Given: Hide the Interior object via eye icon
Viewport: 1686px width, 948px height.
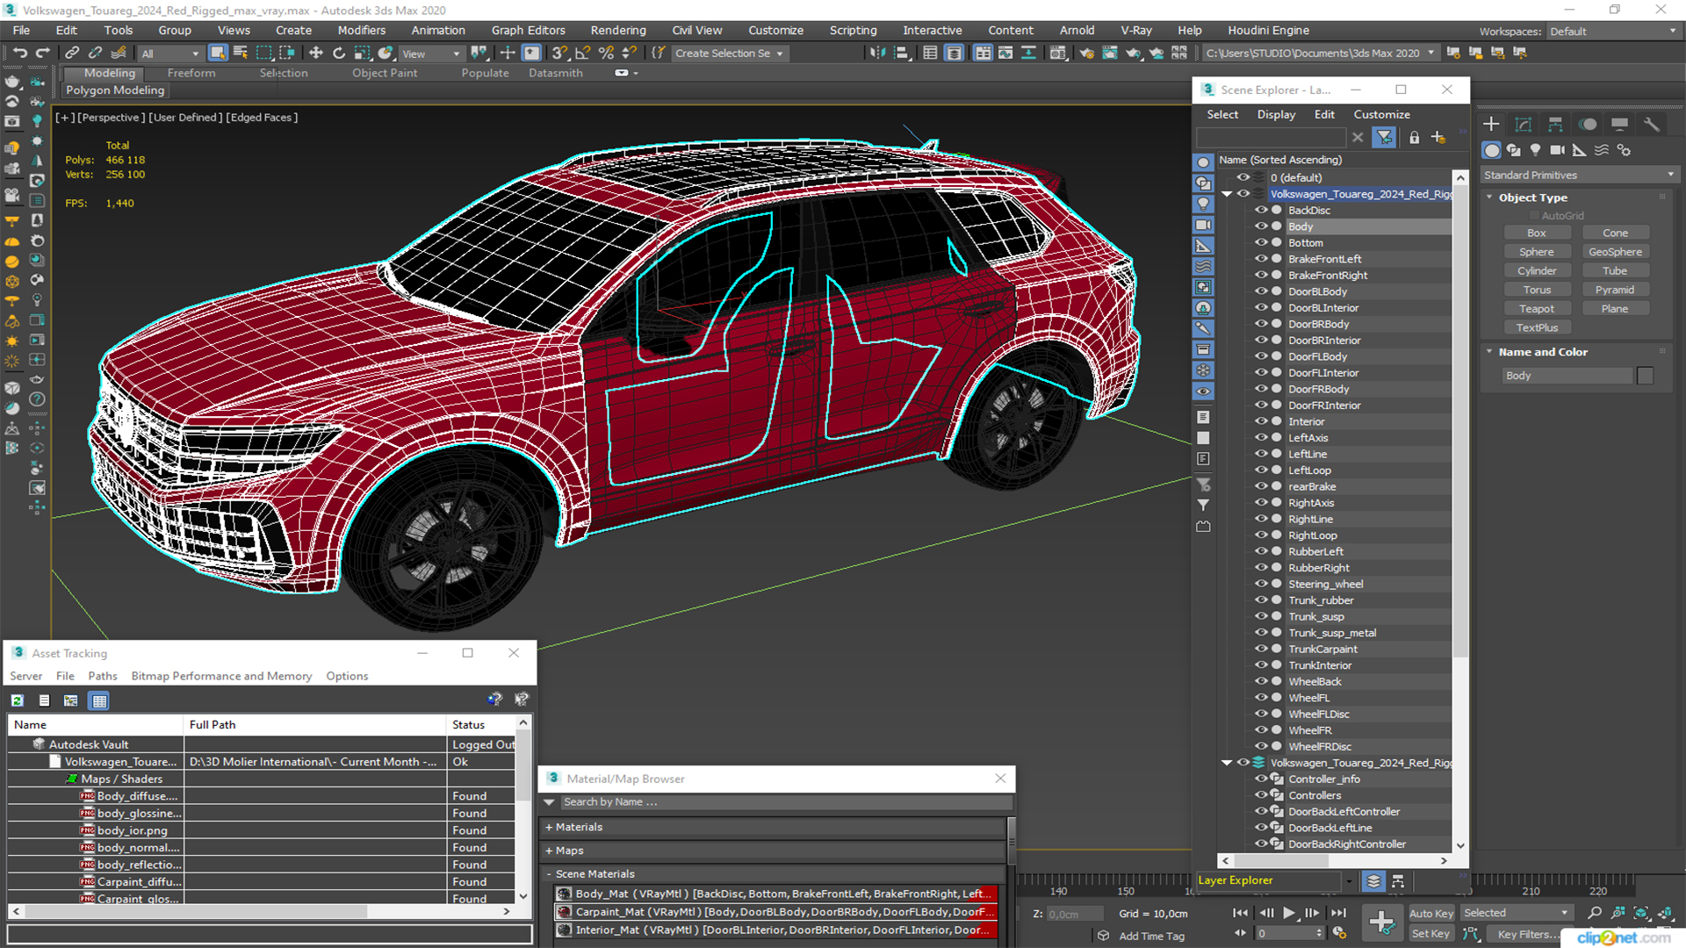Looking at the screenshot, I should pyautogui.click(x=1261, y=421).
